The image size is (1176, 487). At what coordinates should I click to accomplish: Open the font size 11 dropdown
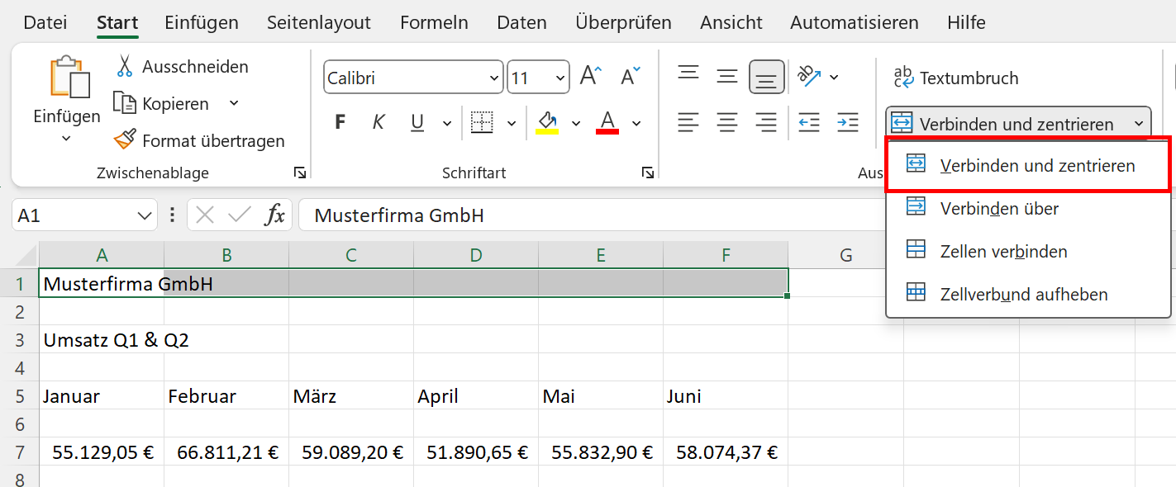(x=561, y=78)
